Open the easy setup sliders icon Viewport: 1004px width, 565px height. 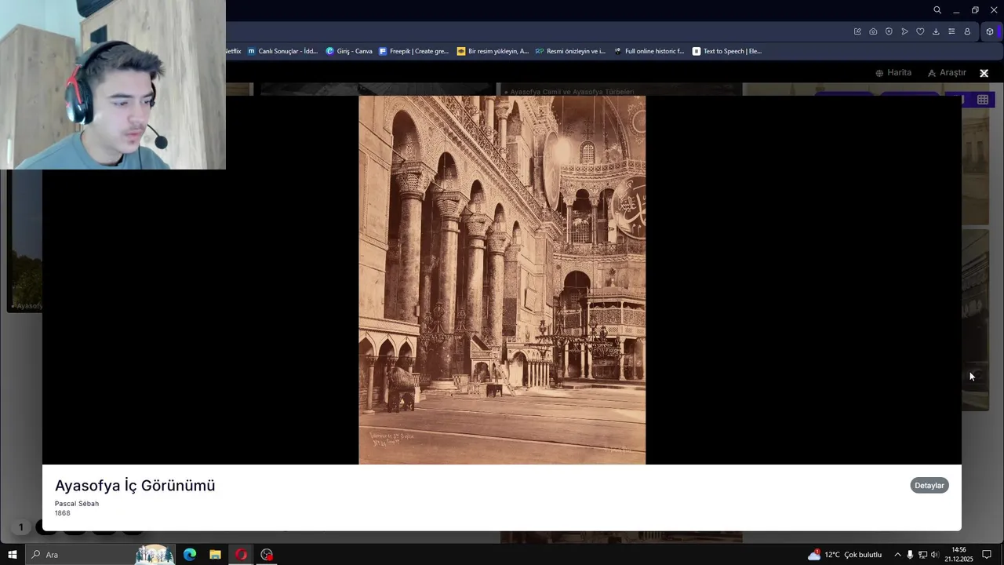(951, 31)
